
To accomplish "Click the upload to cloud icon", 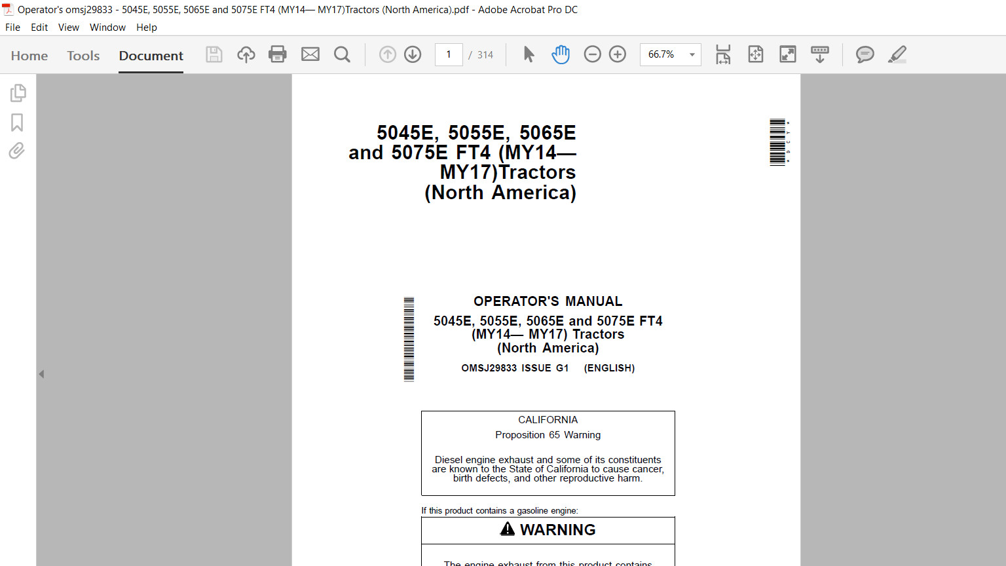I will (x=246, y=54).
